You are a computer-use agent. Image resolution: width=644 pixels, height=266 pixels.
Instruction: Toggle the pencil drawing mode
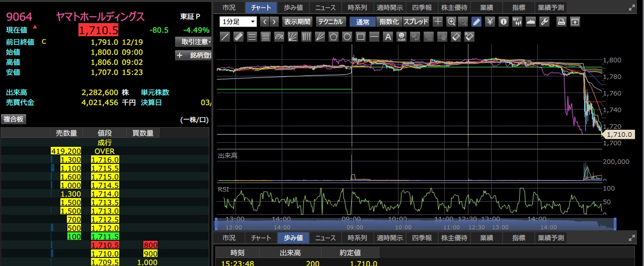[x=476, y=22]
